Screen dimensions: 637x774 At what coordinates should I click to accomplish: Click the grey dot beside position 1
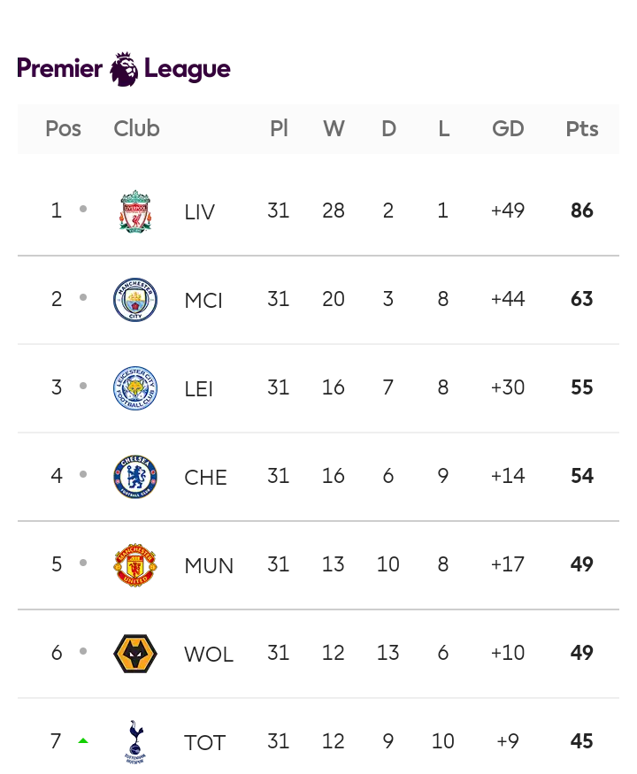pyautogui.click(x=83, y=209)
